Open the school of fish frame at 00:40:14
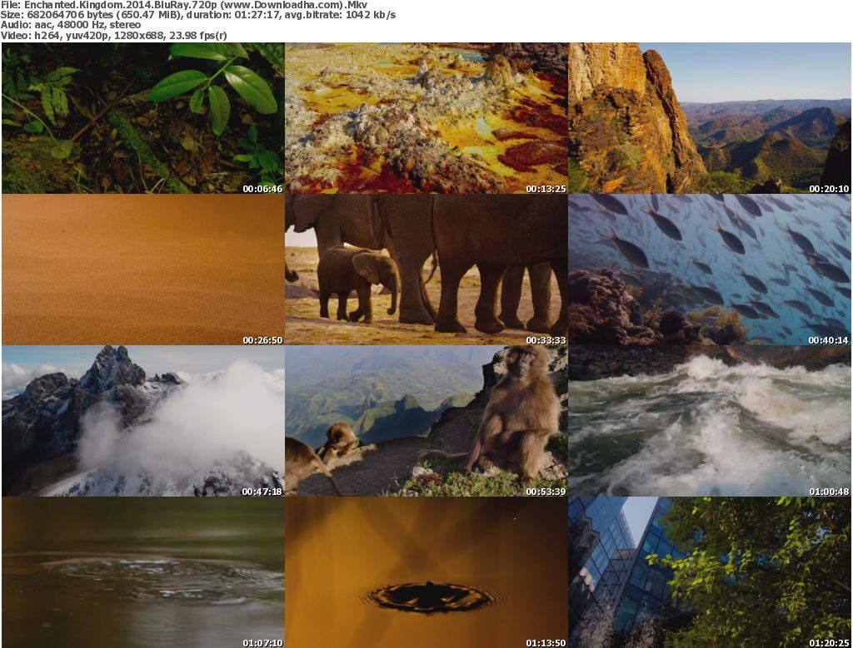 pos(710,270)
